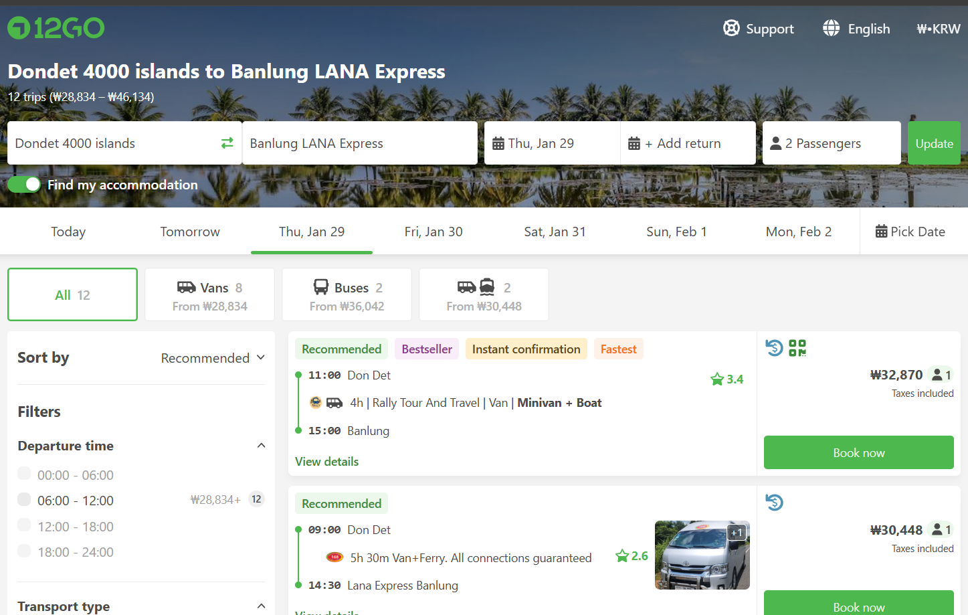The image size is (968, 615).
Task: Check the 18:00 - 24:00 departure filter
Action: pyautogui.click(x=24, y=551)
